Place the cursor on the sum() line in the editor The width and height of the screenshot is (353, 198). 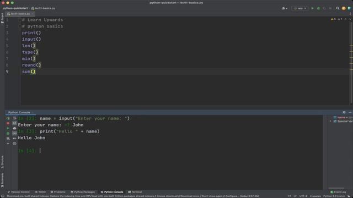click(185, 71)
